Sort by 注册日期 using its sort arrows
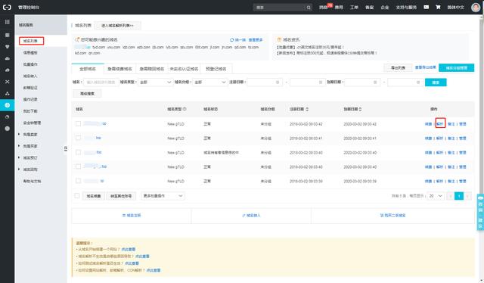 307,109
